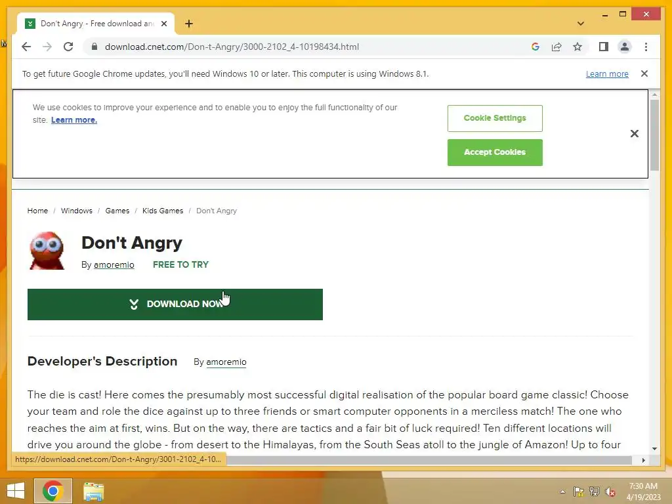Screen dimensions: 672x504
Task: Open Windows breadcrumb link
Action: [x=77, y=211]
